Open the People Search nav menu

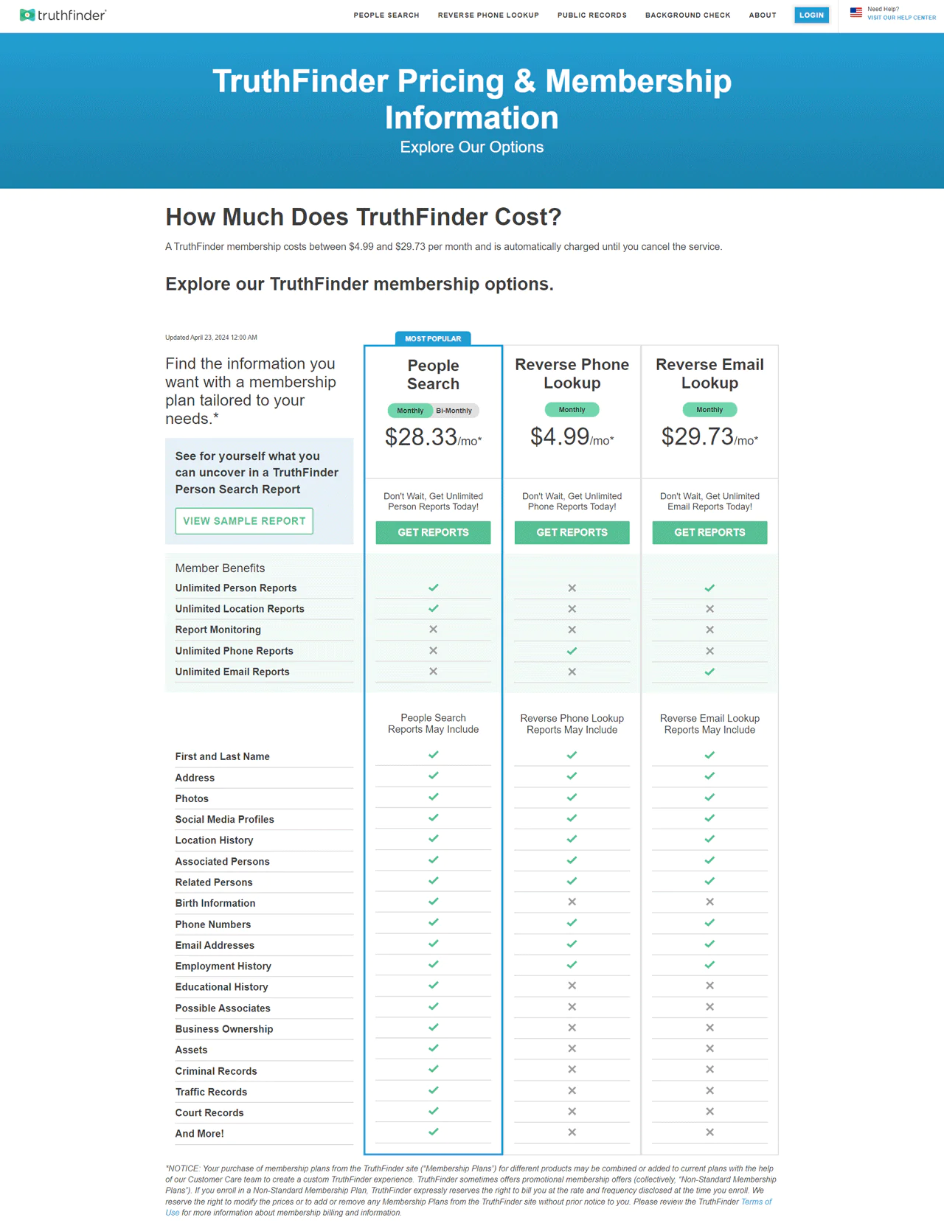pos(386,15)
